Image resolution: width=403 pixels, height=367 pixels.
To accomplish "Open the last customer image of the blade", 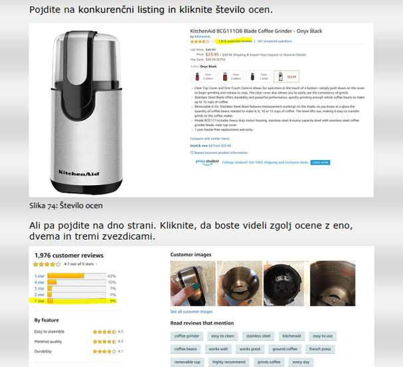I will click(333, 283).
